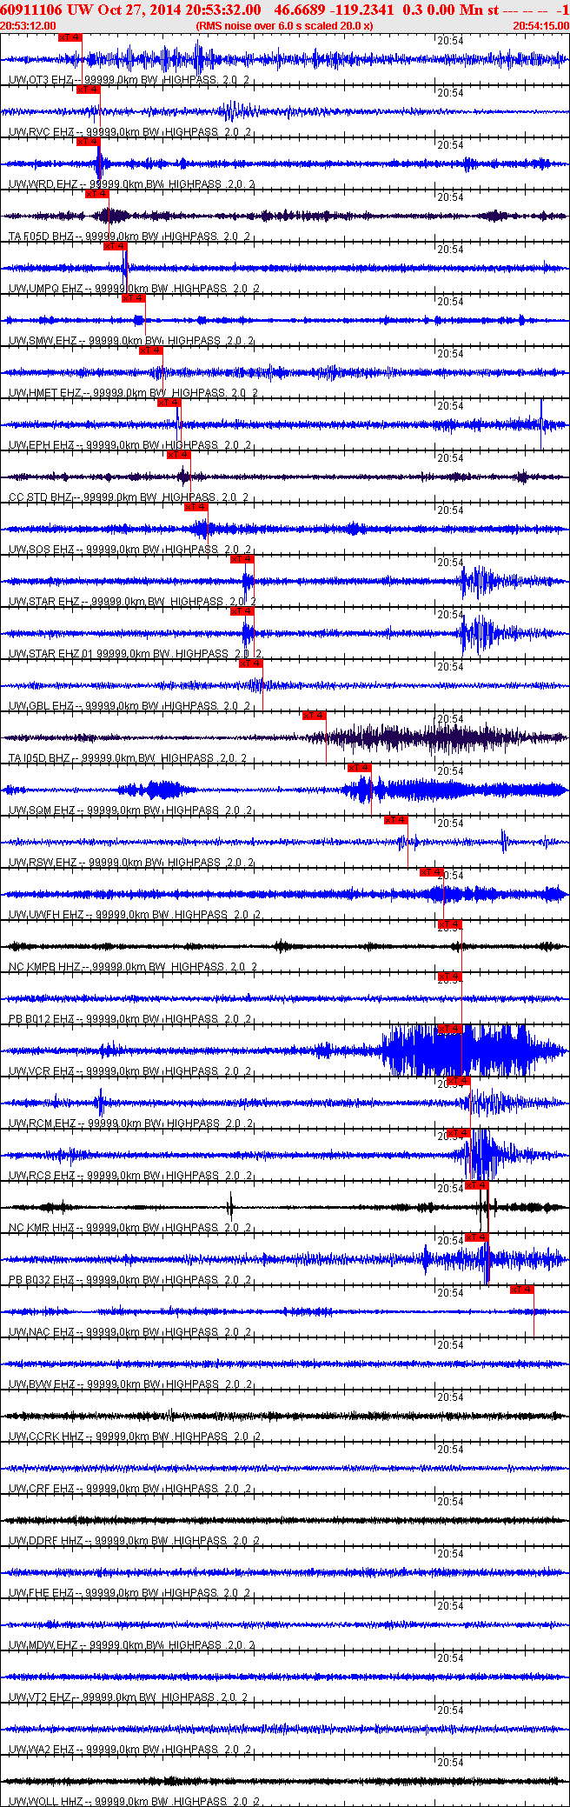
Task: Click the pick marker on the CC.STD trace
Action: [178, 455]
